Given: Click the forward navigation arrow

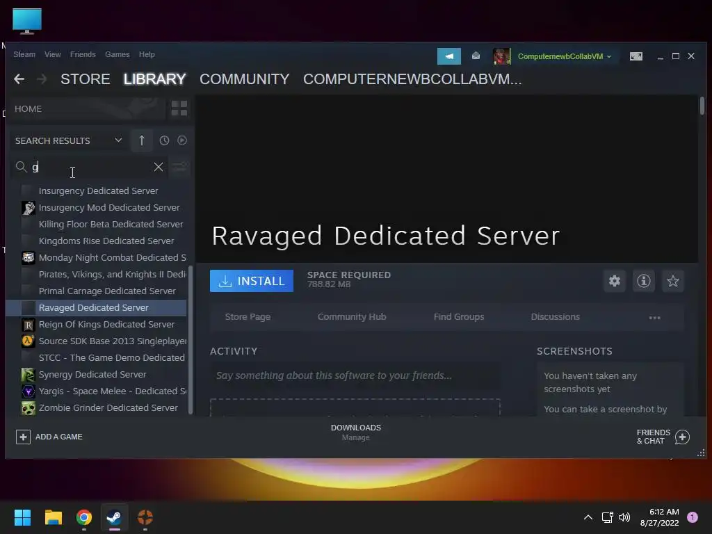Looking at the screenshot, I should (x=42, y=79).
